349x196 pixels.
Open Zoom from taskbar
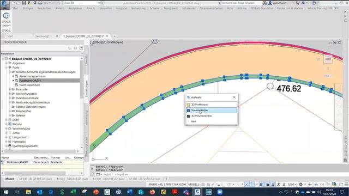pos(220,192)
